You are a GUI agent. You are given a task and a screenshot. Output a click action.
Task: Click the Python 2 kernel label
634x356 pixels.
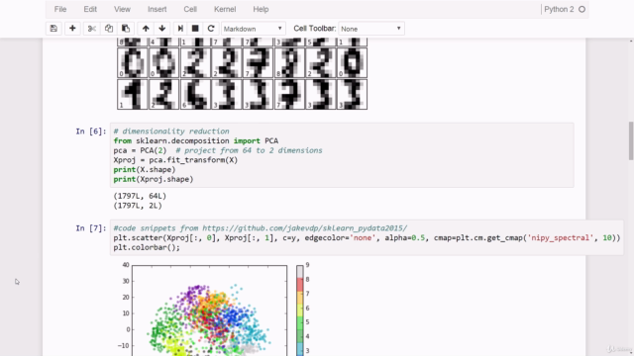[559, 9]
